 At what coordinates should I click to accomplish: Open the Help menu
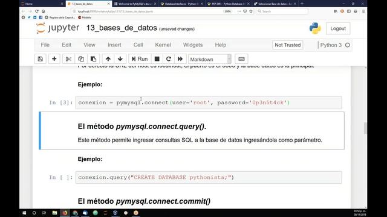click(220, 45)
